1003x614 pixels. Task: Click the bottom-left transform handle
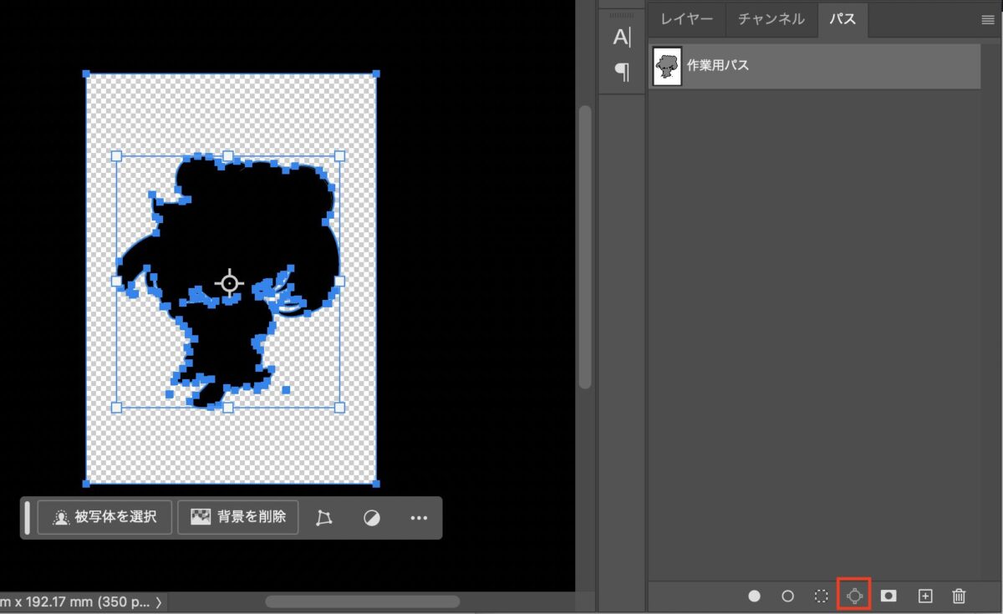pos(116,408)
